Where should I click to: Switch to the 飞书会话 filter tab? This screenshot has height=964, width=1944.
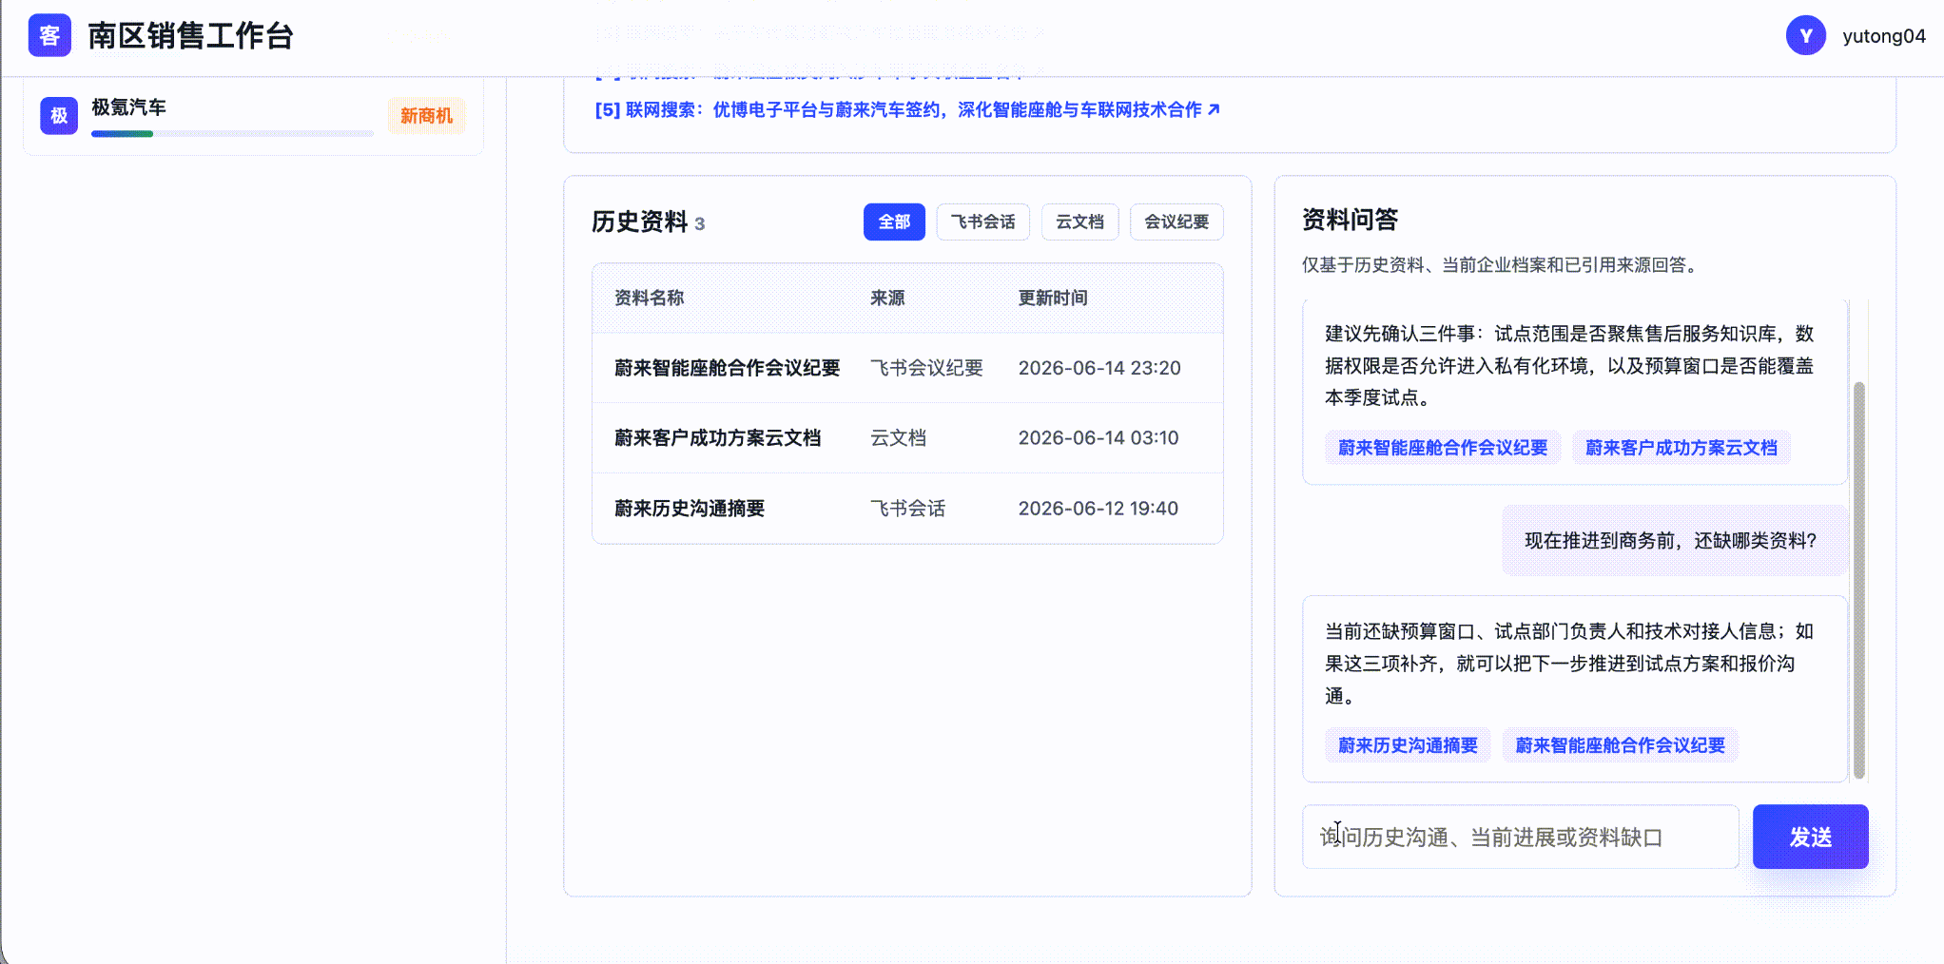coord(983,222)
